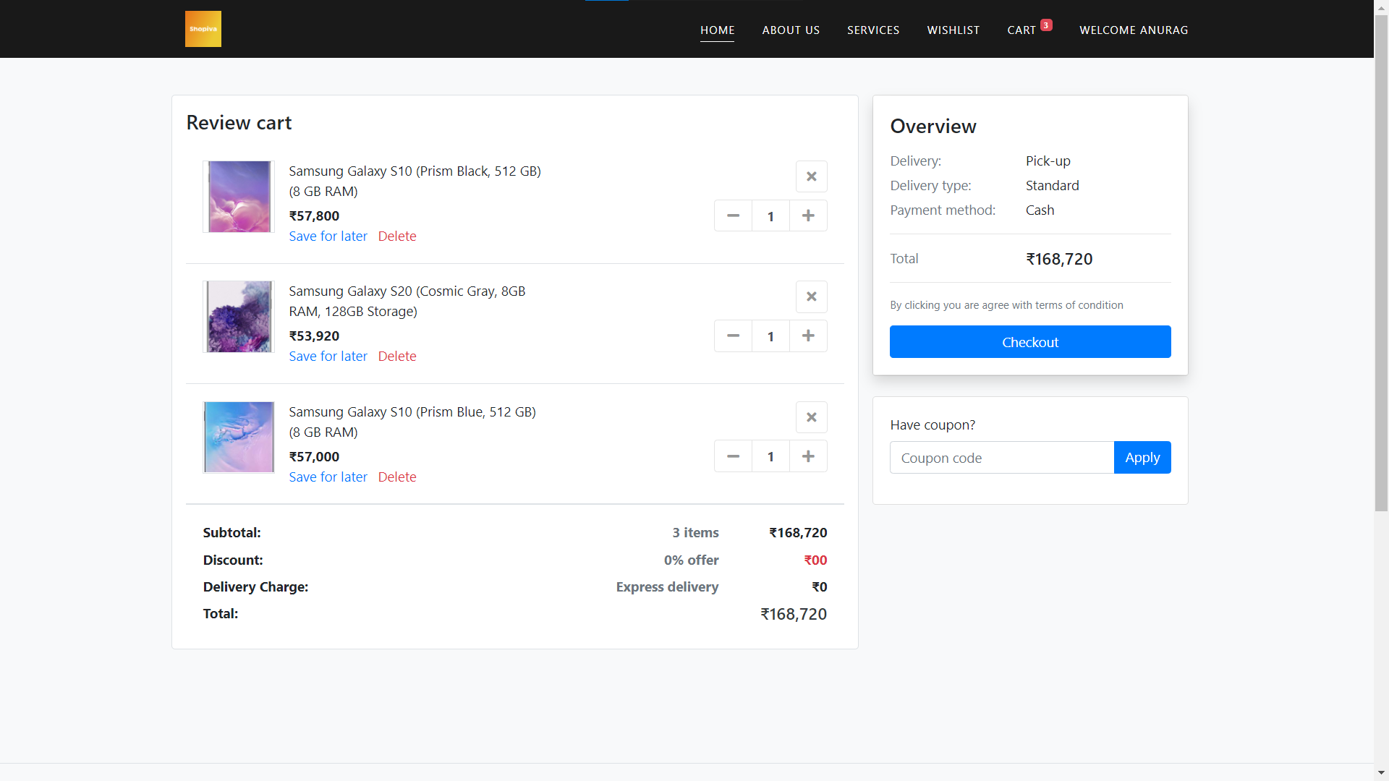Decrease quantity of Galaxy S20 Cosmic Gray
This screenshot has height=781, width=1389.
[x=733, y=336]
